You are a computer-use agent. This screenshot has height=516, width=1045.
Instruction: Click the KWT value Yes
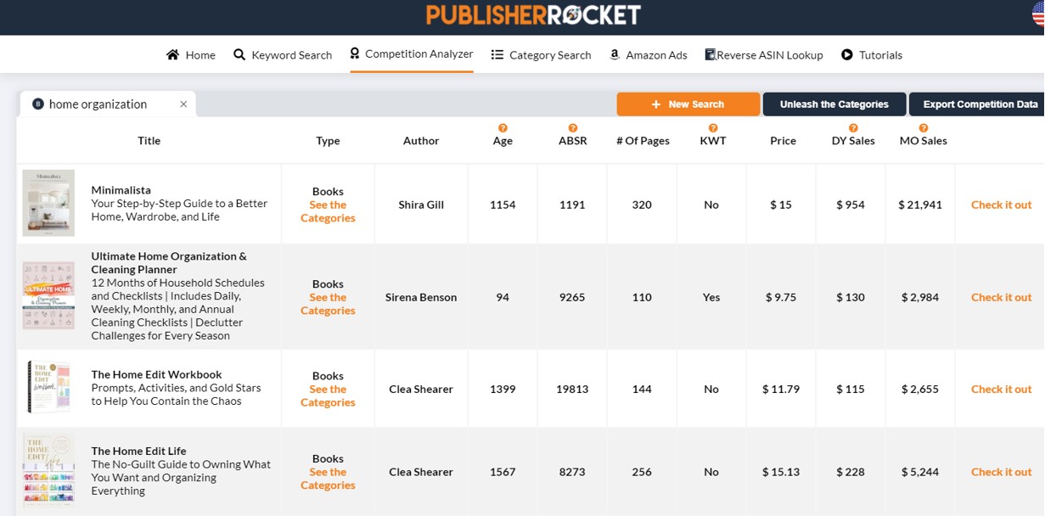tap(711, 297)
